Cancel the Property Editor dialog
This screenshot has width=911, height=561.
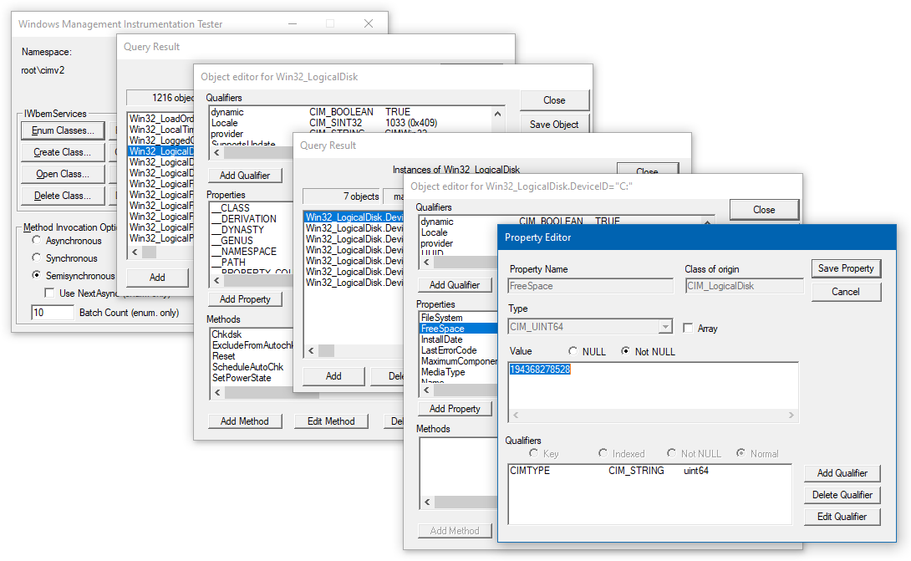[846, 292]
